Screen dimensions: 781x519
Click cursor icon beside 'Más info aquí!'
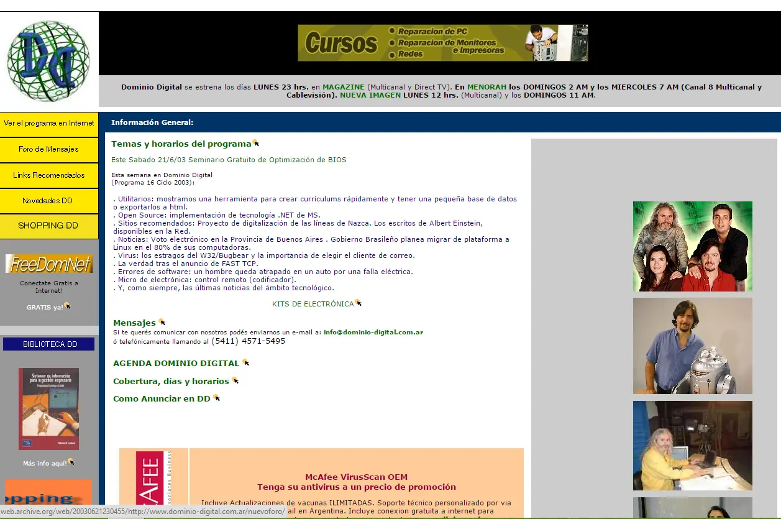(x=71, y=462)
